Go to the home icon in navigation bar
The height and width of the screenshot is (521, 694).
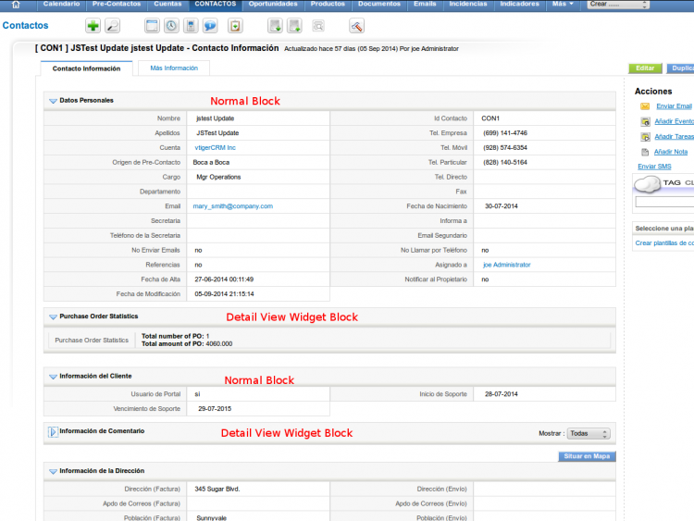click(x=16, y=5)
